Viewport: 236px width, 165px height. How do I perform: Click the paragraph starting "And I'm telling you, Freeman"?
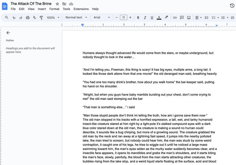pos(150,72)
